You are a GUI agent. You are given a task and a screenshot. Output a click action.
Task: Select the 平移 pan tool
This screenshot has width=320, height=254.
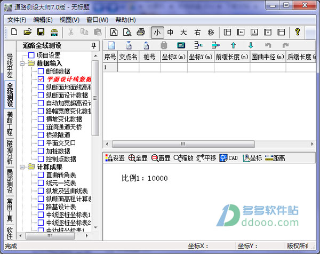click(x=206, y=158)
